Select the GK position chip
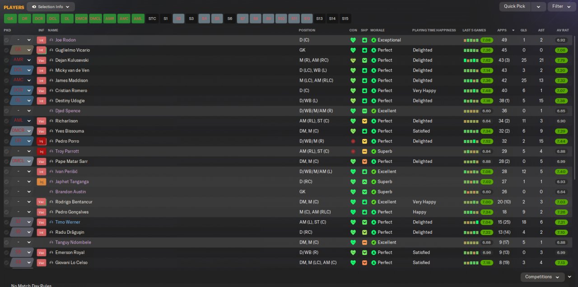The width and height of the screenshot is (578, 287). pos(10,19)
